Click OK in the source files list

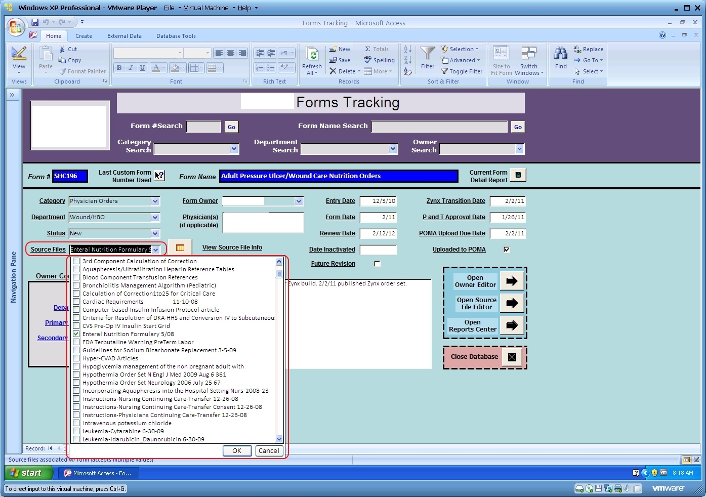237,450
